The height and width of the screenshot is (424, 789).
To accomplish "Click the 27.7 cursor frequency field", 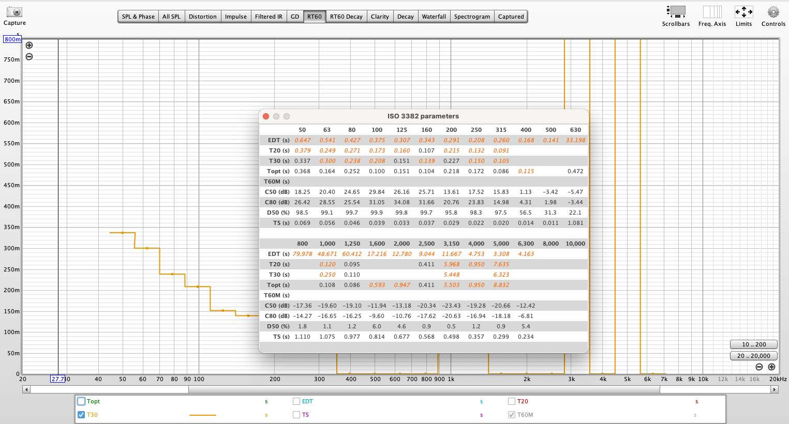I will [58, 379].
